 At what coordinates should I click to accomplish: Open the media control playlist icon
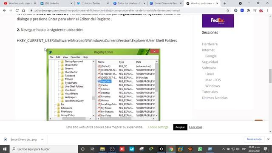pyautogui.click(x=255, y=10)
